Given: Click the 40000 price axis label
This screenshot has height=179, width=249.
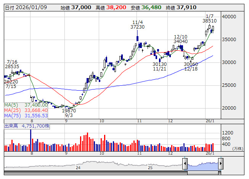Looking at the screenshot, I should point(229,17).
